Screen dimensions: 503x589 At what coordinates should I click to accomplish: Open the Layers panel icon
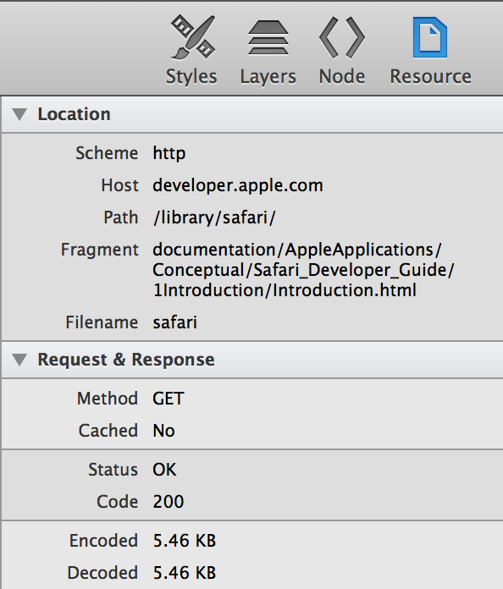tap(268, 37)
